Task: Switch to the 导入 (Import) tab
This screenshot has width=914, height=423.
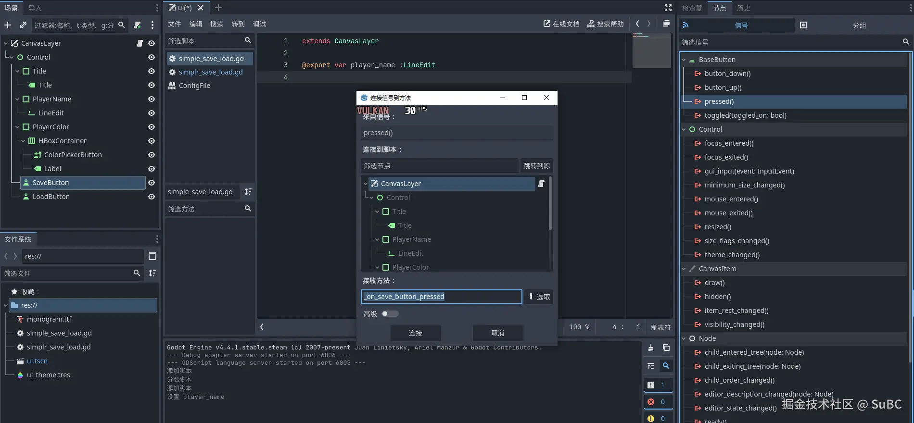Action: coord(35,8)
